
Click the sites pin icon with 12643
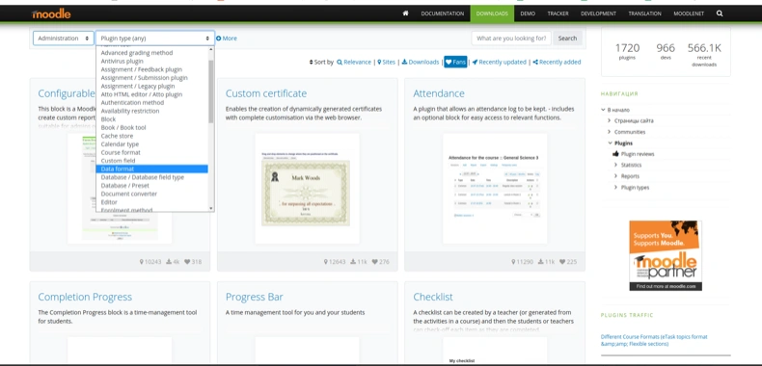pyautogui.click(x=326, y=262)
